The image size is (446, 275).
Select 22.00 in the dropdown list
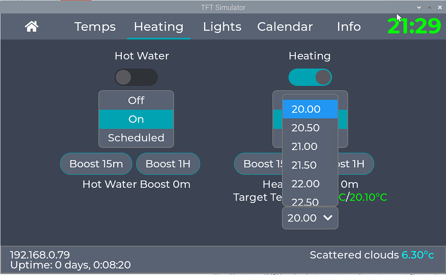310,184
